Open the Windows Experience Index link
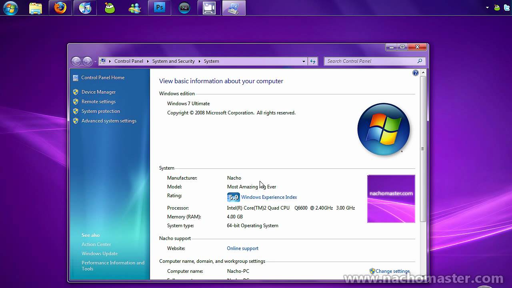The image size is (512, 288). pos(269,197)
